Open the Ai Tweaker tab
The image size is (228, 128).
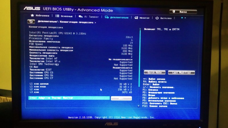91,17
